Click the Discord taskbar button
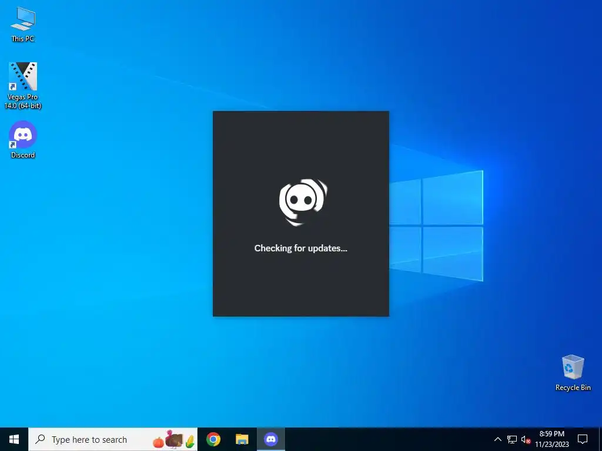The height and width of the screenshot is (451, 602). pos(270,439)
